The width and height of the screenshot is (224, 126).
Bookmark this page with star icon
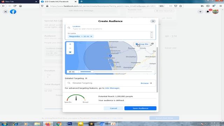pos(181,6)
